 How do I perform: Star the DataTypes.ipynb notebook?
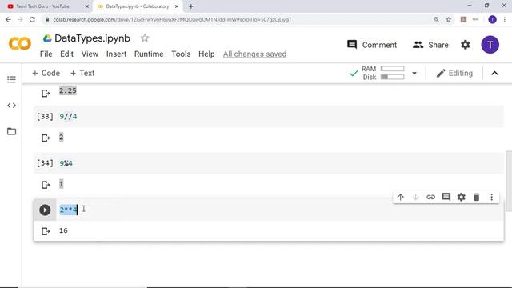click(145, 38)
